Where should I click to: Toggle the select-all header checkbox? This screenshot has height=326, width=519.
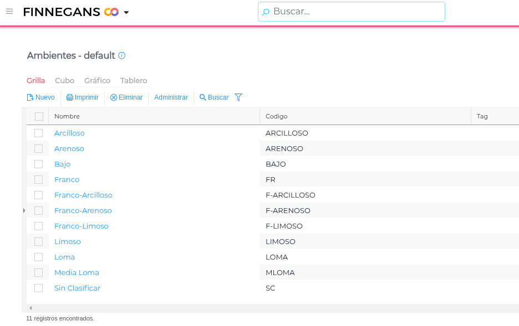[x=39, y=116]
